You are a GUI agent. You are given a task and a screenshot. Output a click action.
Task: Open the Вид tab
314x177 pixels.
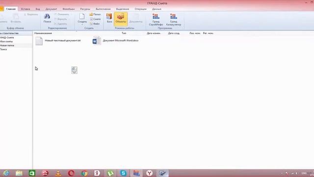click(38, 9)
